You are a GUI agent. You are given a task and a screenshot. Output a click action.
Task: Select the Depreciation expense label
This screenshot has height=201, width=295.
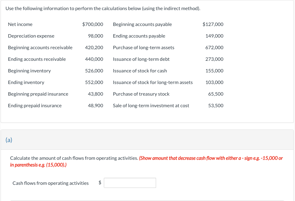pos(31,36)
